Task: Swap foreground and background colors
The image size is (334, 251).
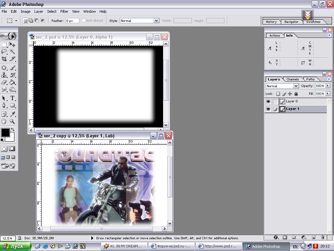Action: tap(13, 129)
